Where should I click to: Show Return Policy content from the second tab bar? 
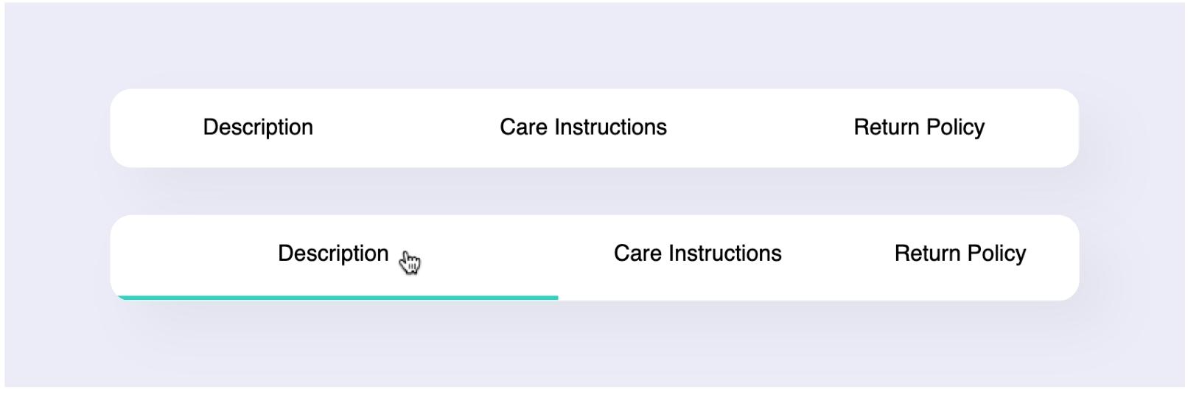pyautogui.click(x=960, y=254)
